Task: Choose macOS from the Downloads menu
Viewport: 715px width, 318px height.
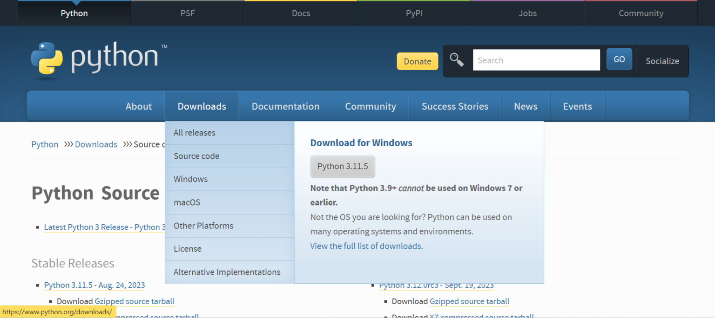Action: [x=187, y=202]
